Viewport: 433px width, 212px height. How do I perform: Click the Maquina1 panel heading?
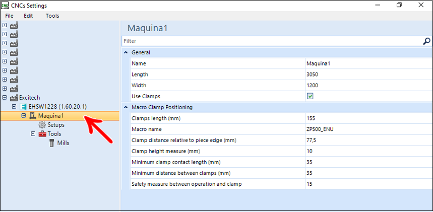[x=148, y=28]
